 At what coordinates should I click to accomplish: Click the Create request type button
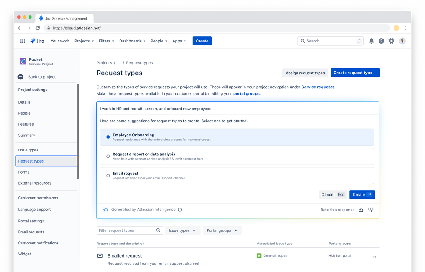(355, 73)
